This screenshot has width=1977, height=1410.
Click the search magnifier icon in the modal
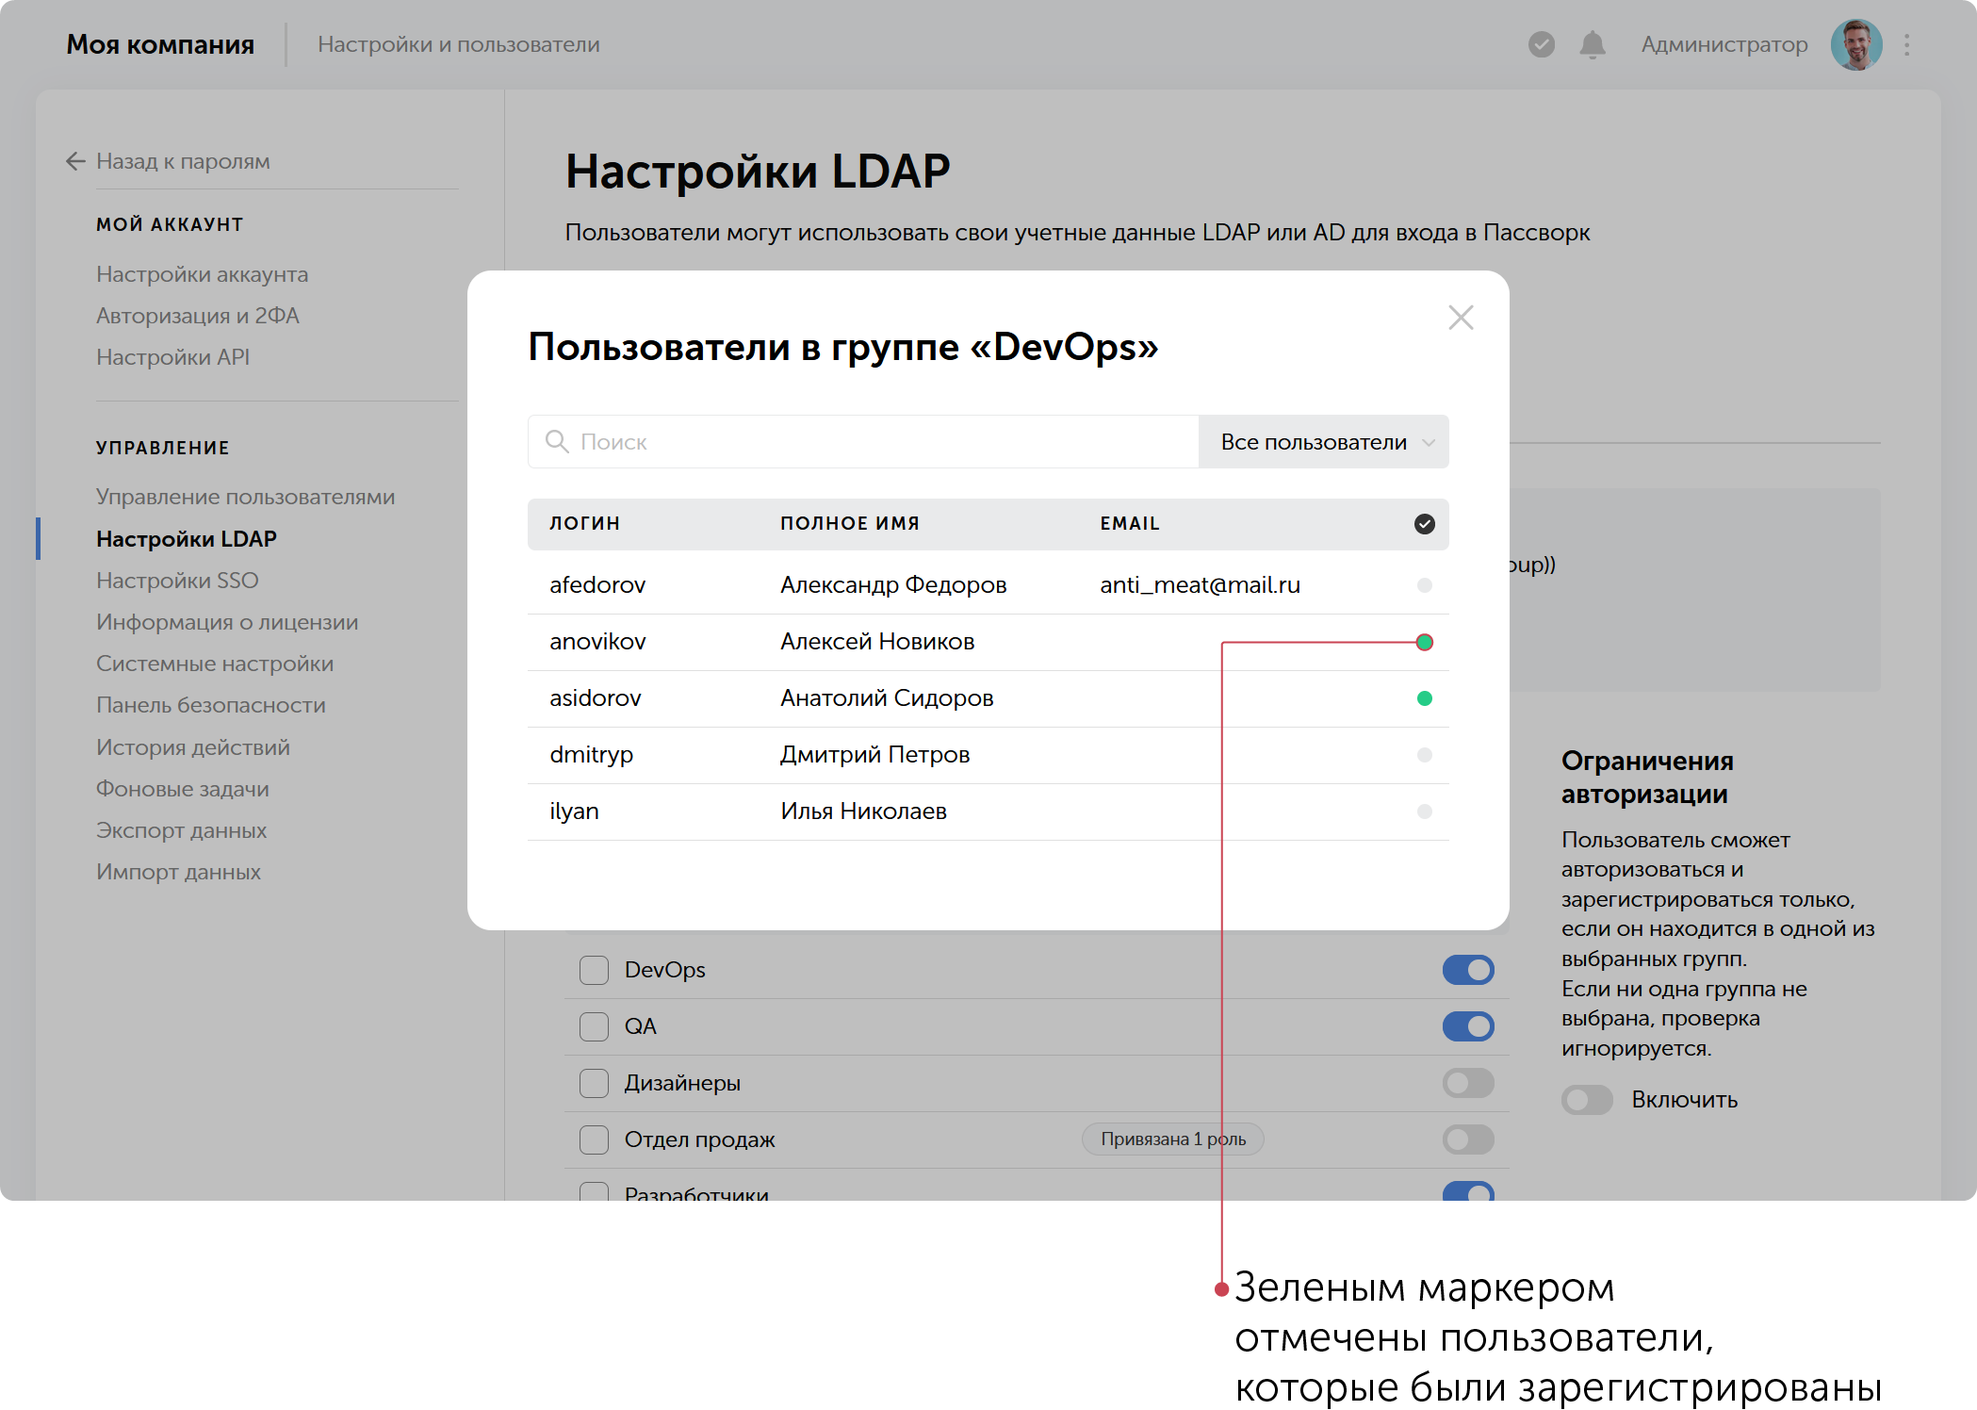(556, 441)
